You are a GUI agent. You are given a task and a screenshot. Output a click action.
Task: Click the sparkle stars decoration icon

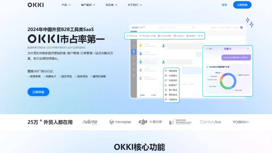point(249,23)
